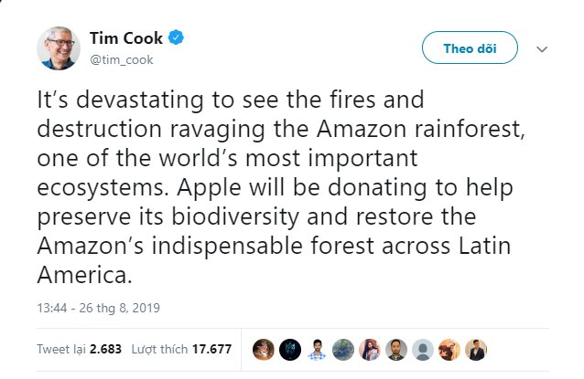Expand the tweet options chevron

click(540, 48)
